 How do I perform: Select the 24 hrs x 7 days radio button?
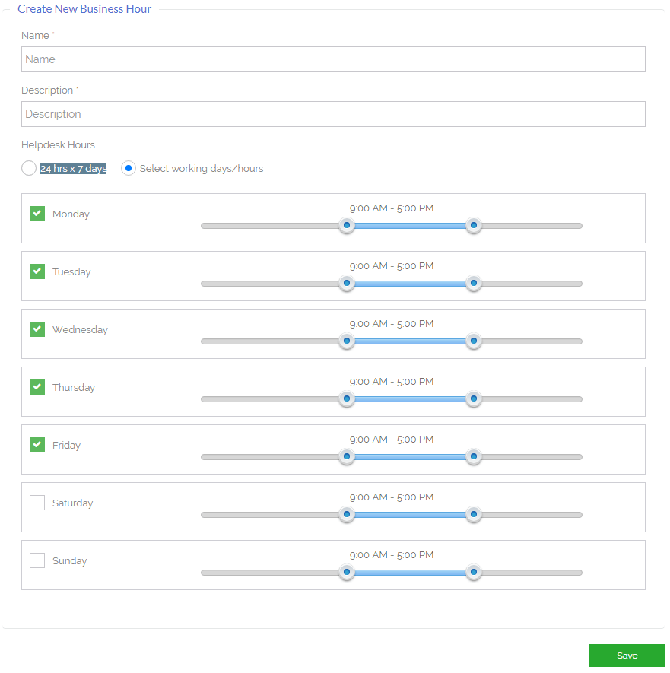[x=29, y=168]
